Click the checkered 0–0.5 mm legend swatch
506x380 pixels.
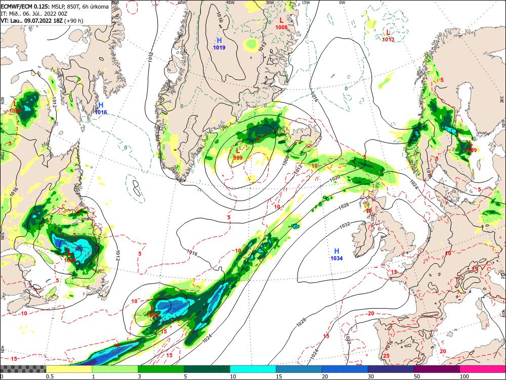point(23,369)
